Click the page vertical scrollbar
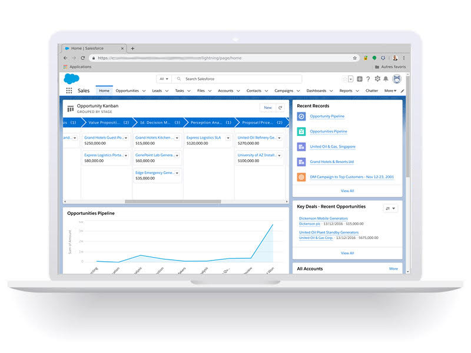 click(407, 126)
